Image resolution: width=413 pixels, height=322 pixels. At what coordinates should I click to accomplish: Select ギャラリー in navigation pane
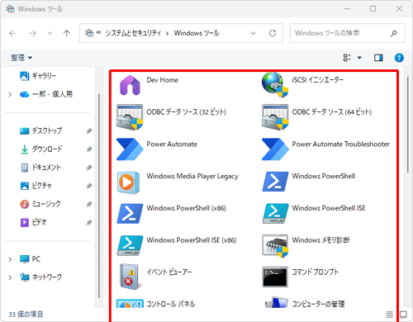(38, 76)
